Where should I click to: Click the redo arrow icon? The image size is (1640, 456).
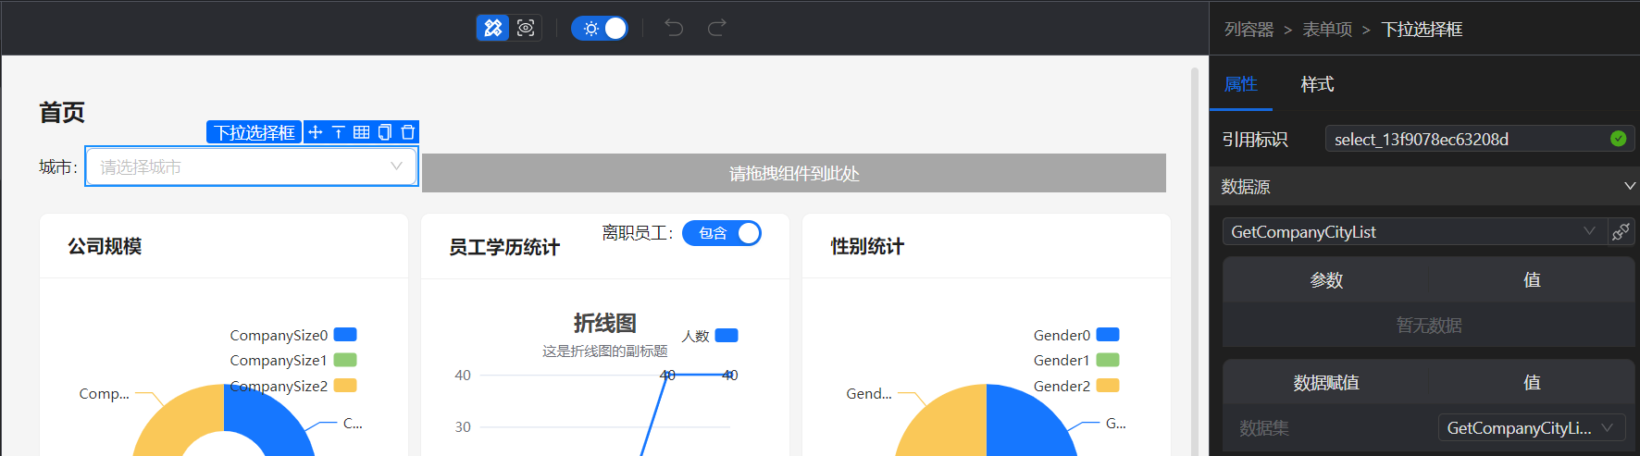[x=716, y=28]
